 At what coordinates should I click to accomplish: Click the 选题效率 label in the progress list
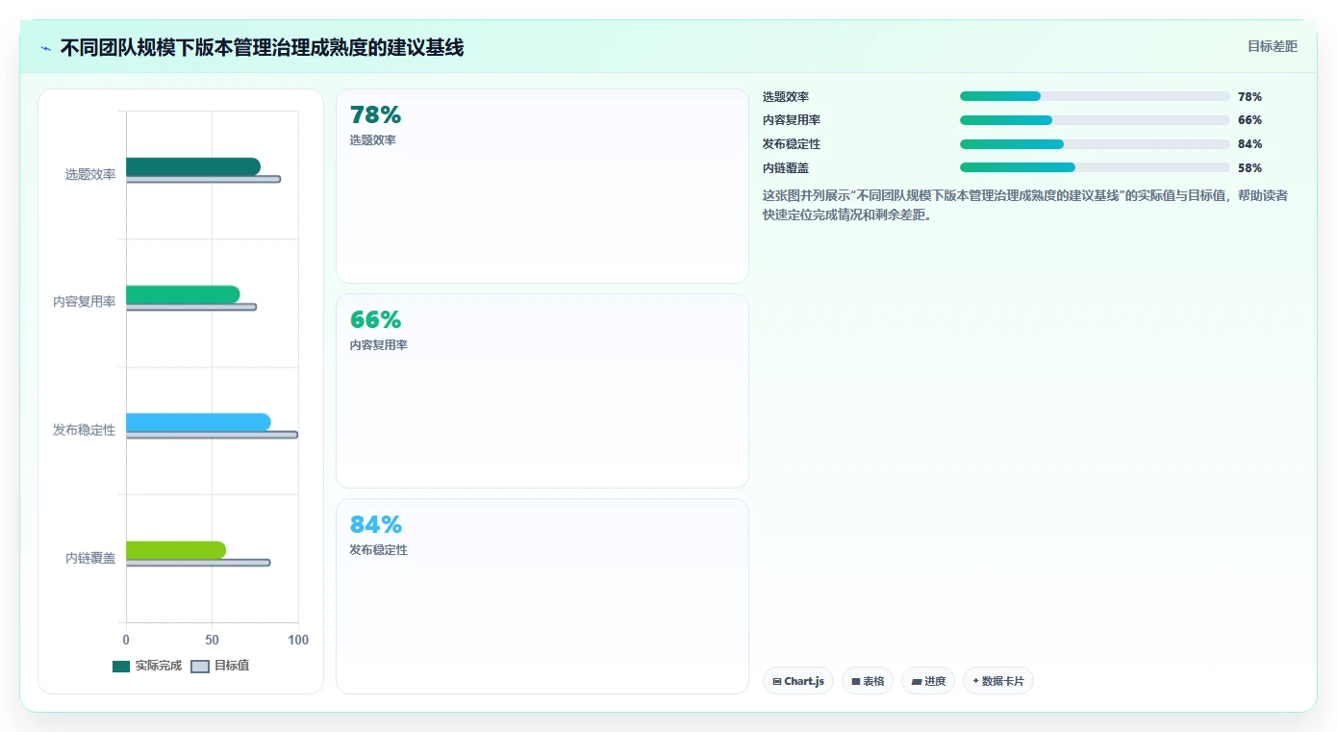click(x=786, y=97)
